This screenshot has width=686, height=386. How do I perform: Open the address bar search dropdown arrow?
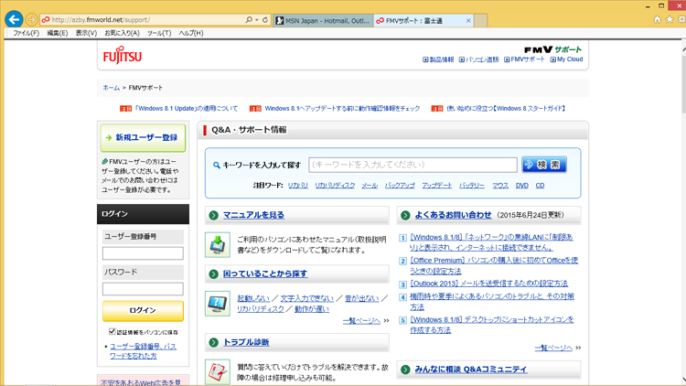pos(255,19)
